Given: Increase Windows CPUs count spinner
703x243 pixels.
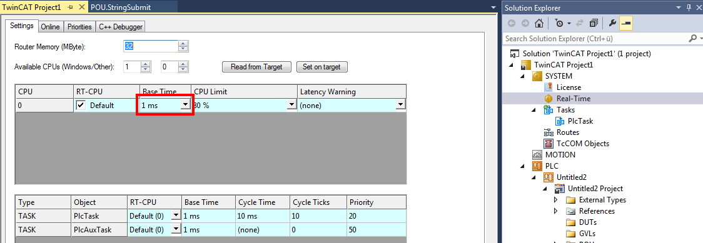Looking at the screenshot, I should tap(145, 64).
